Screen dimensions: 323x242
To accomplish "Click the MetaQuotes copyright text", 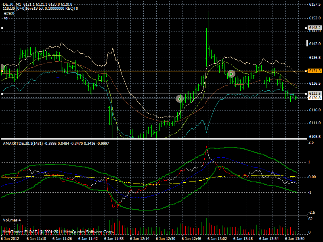I will (x=57, y=232).
